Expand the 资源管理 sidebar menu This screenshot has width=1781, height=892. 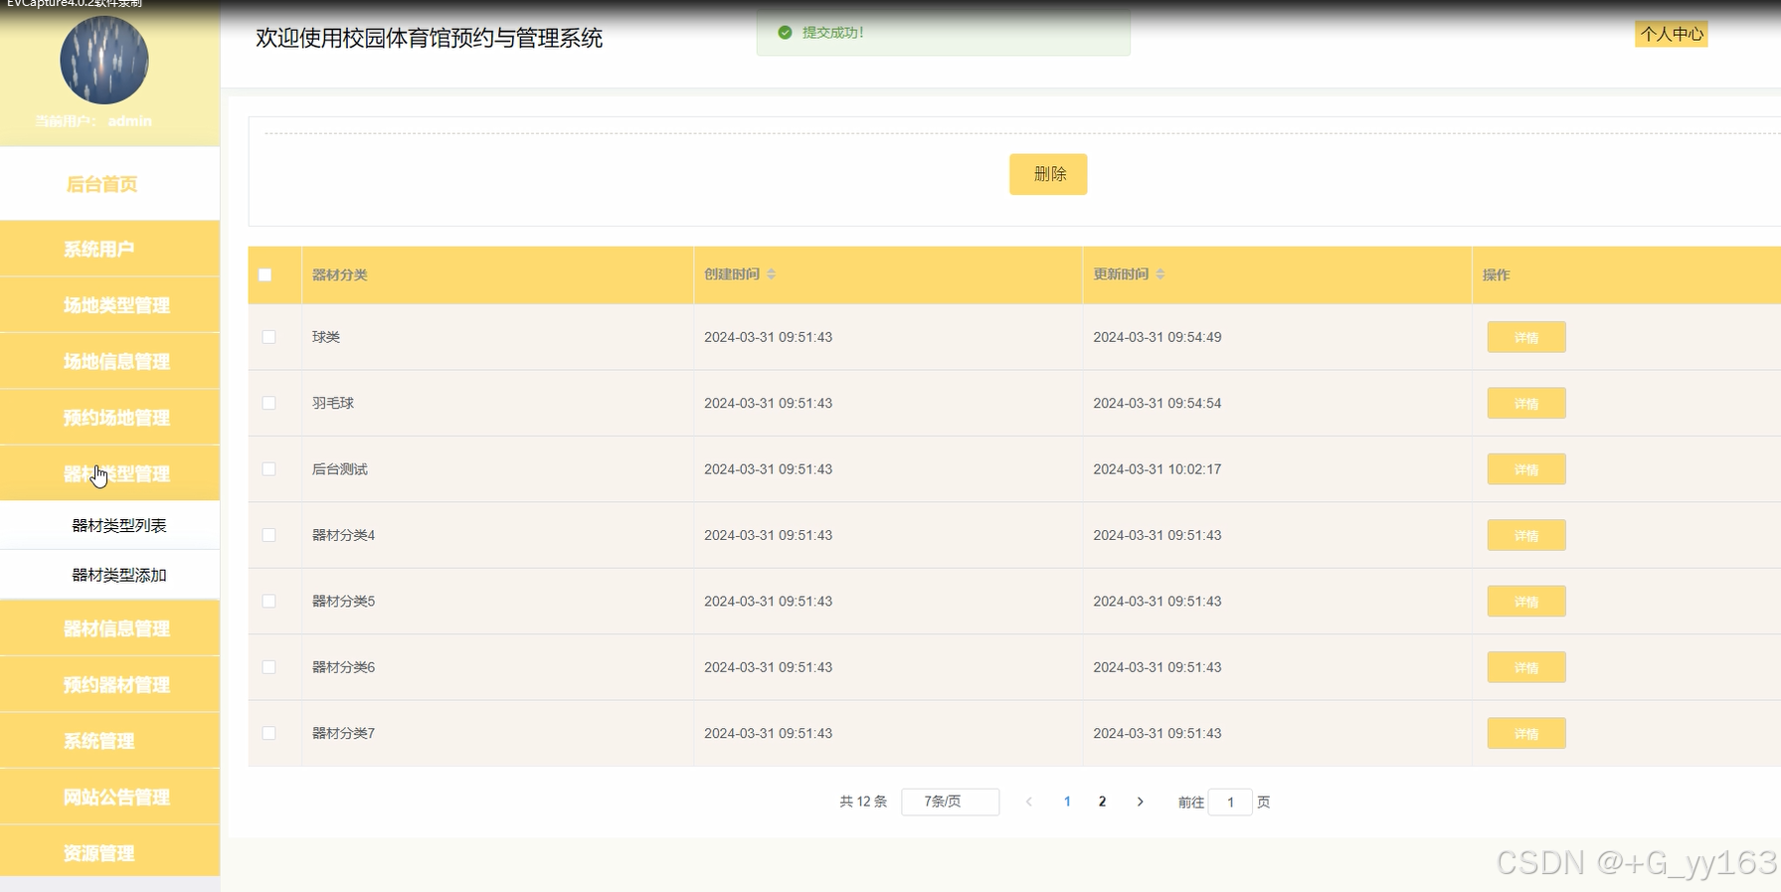click(x=109, y=852)
